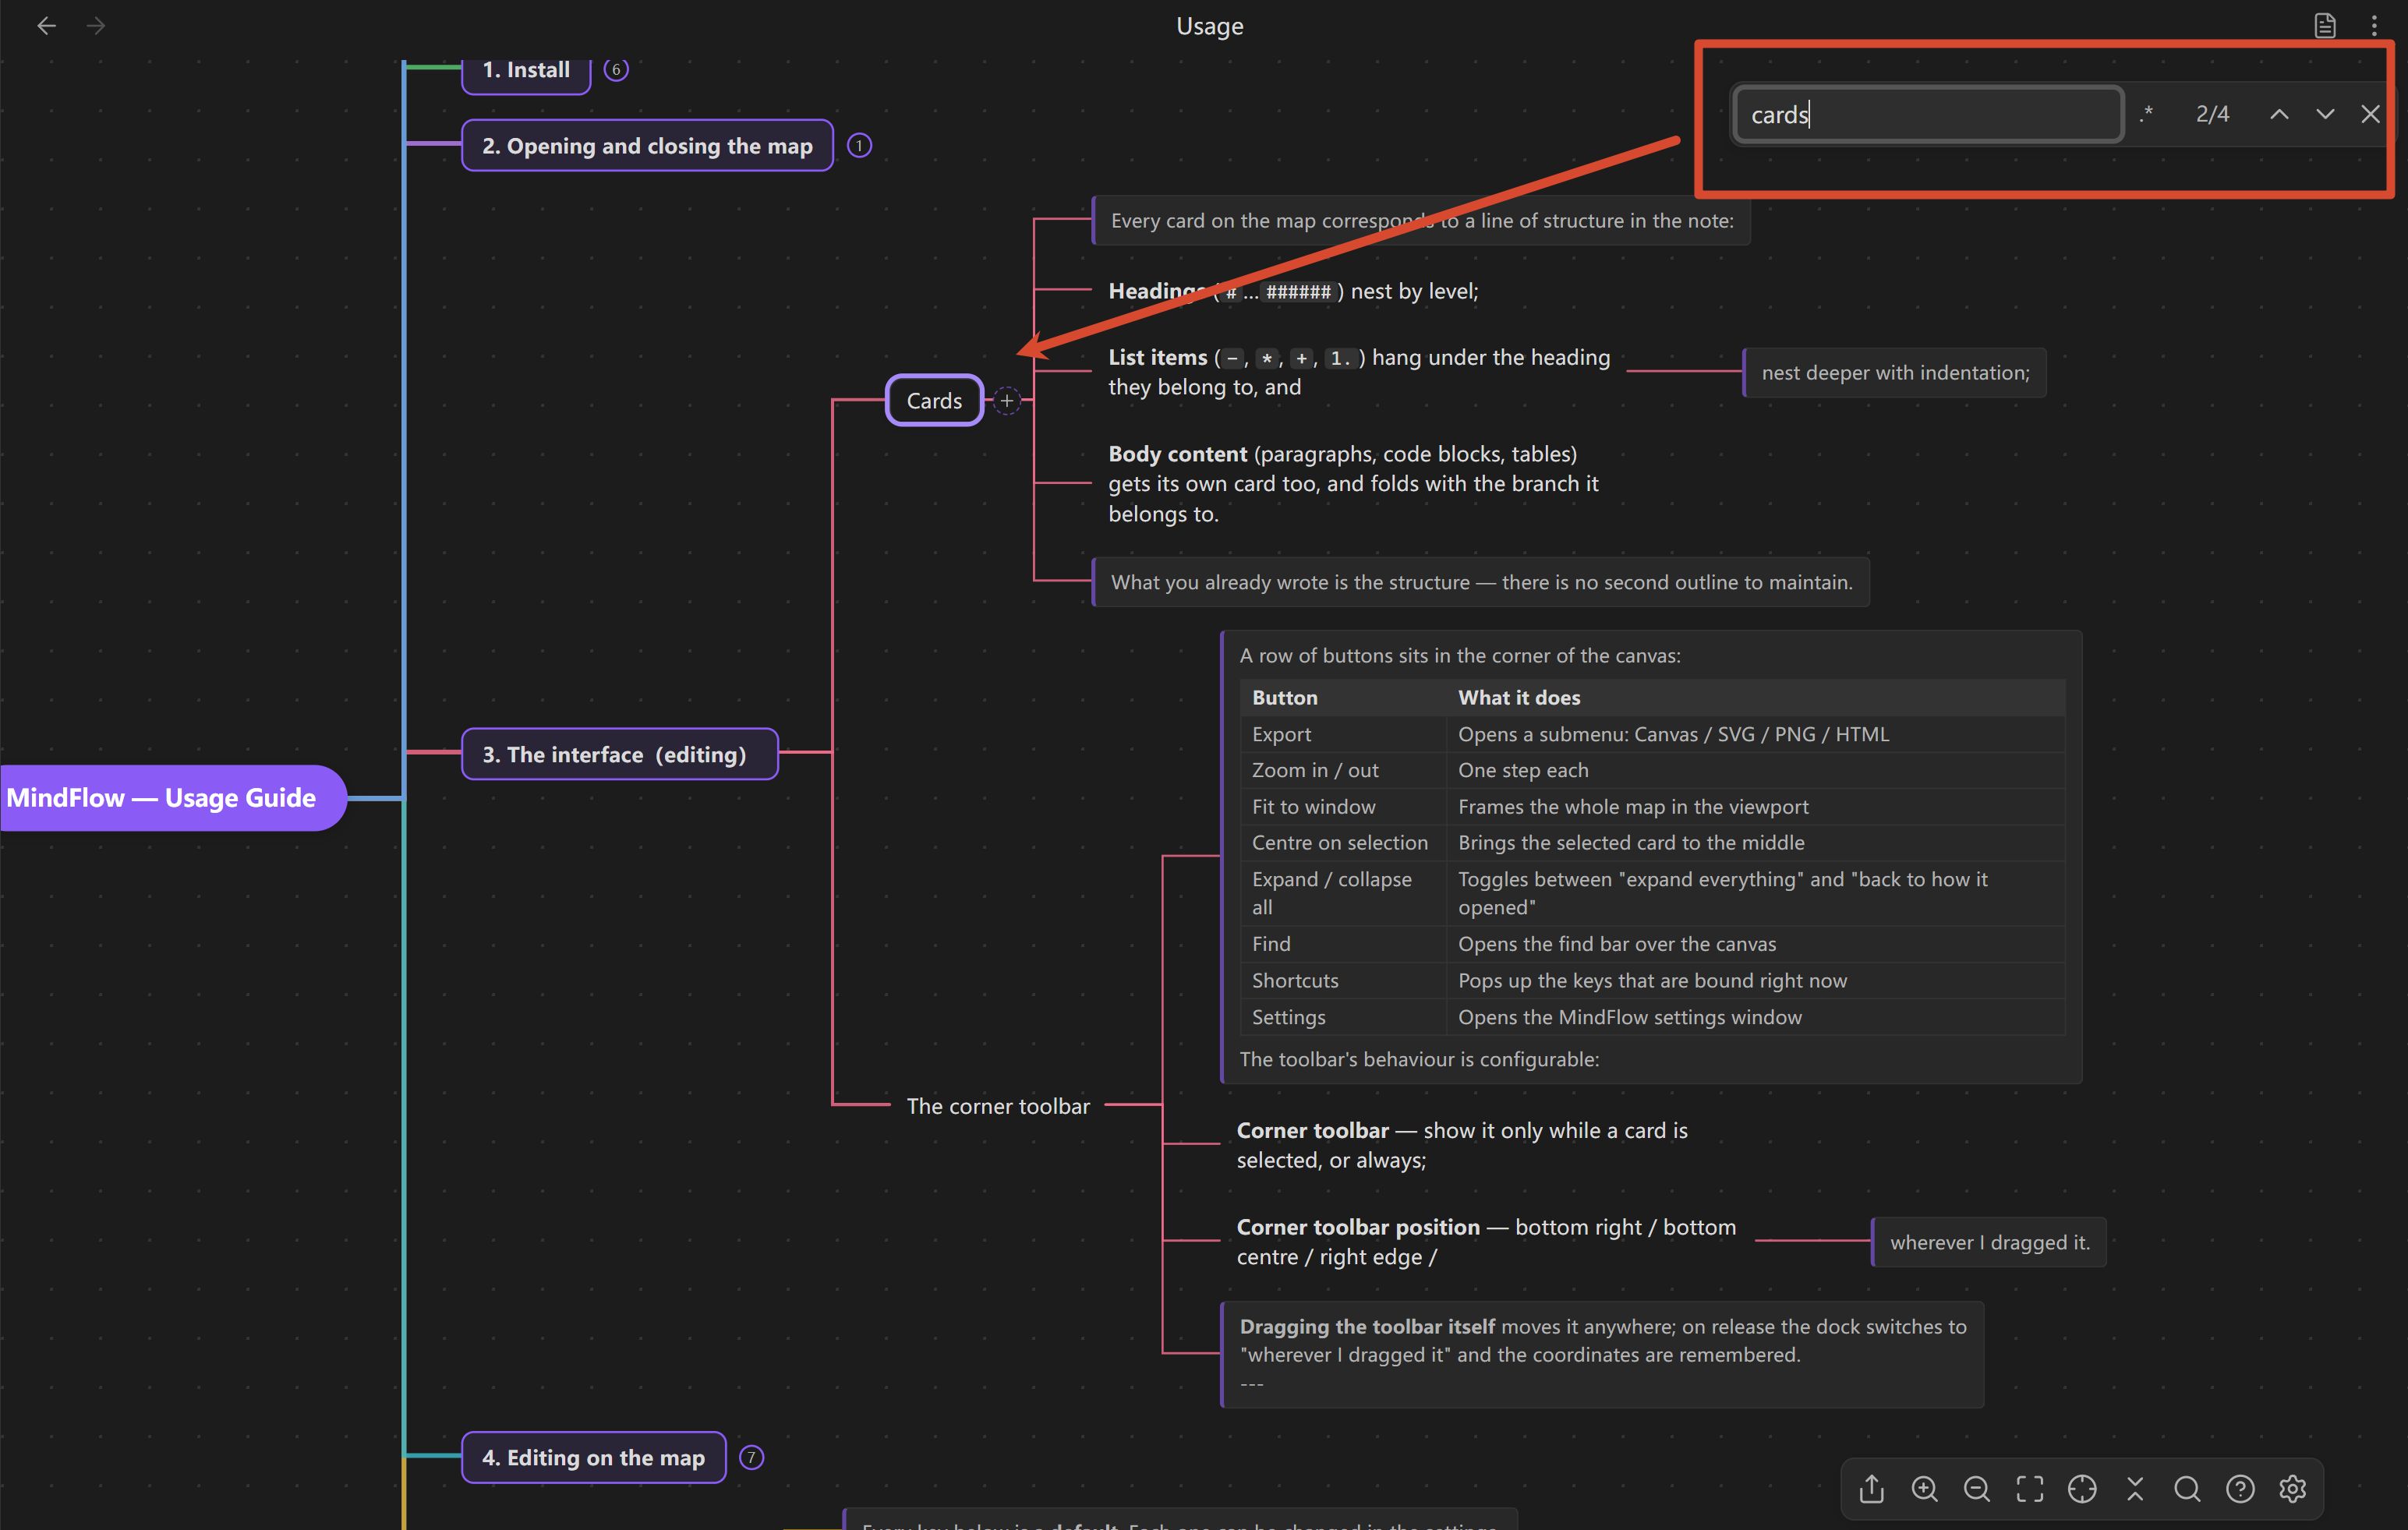The height and width of the screenshot is (1530, 2408).
Task: Select the "2. Opening and closing the map" node
Action: pos(647,146)
